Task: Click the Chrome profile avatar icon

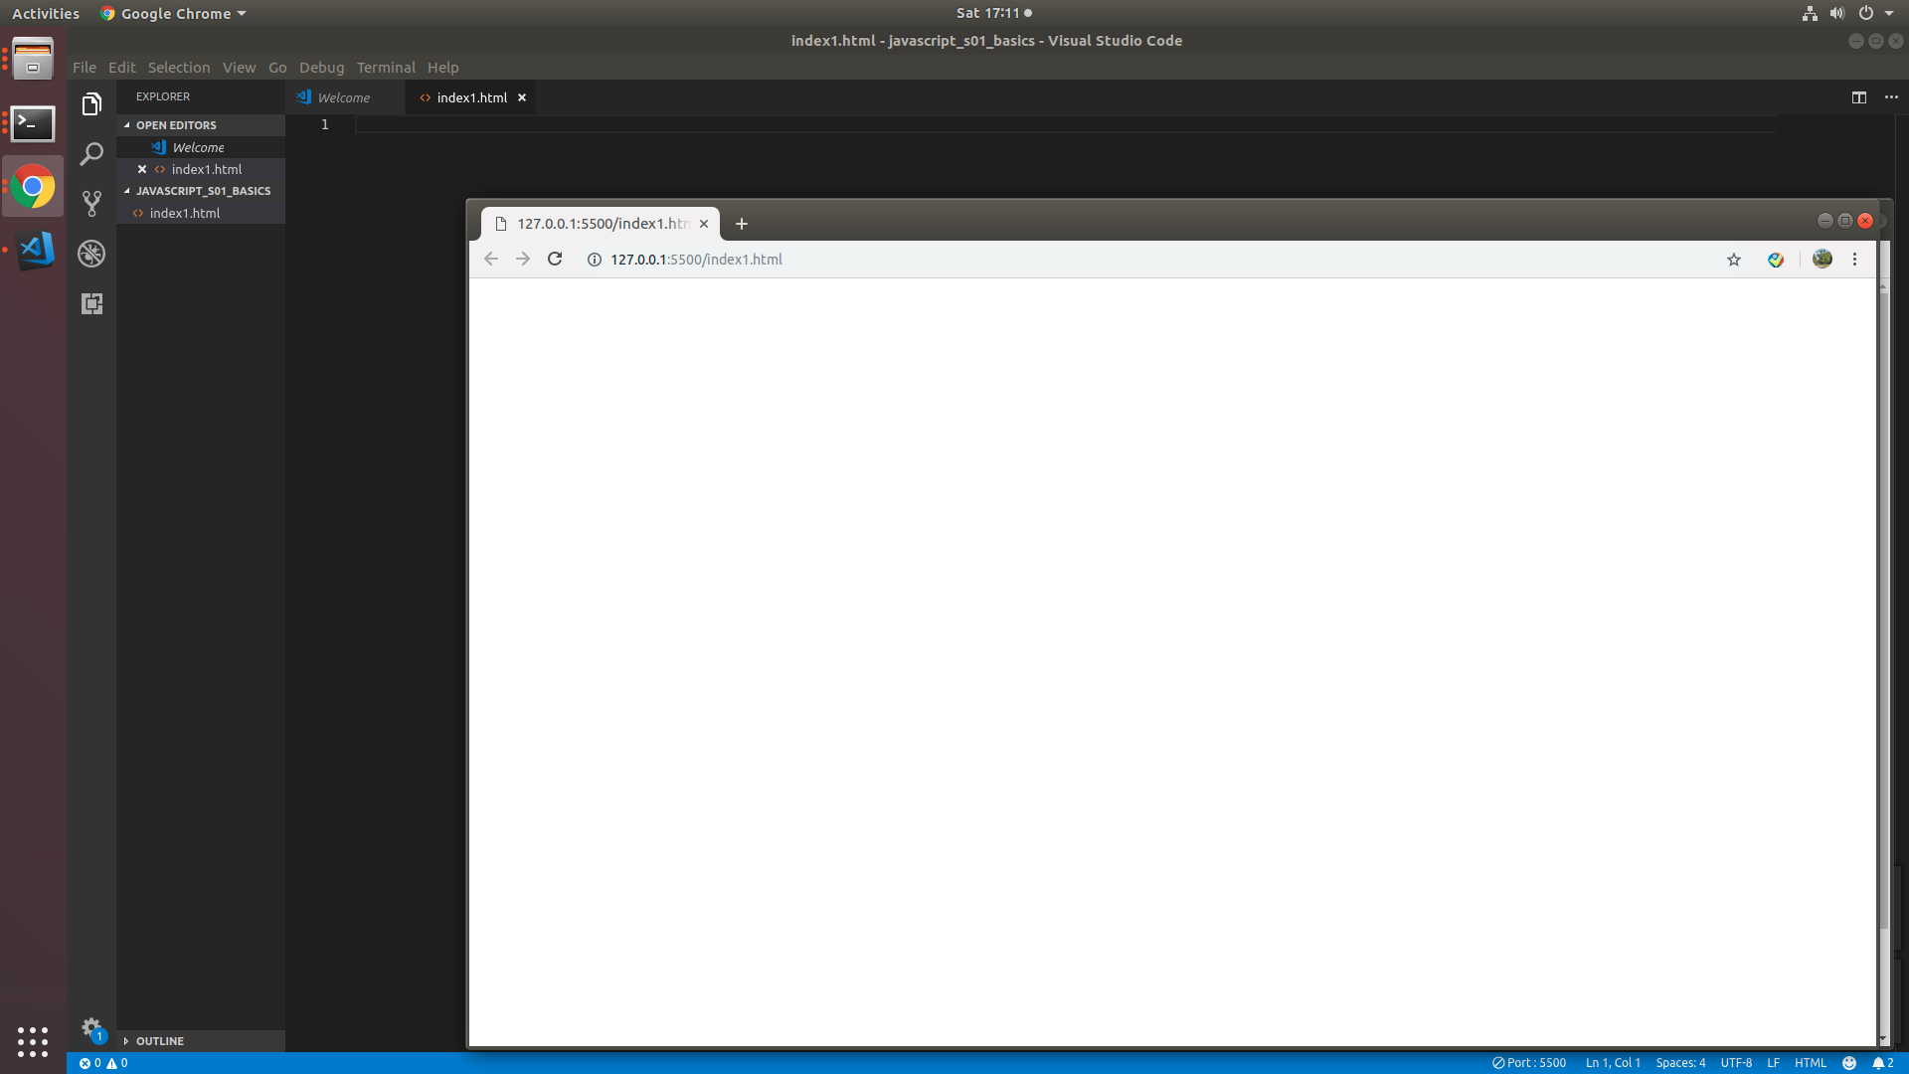Action: tap(1822, 259)
